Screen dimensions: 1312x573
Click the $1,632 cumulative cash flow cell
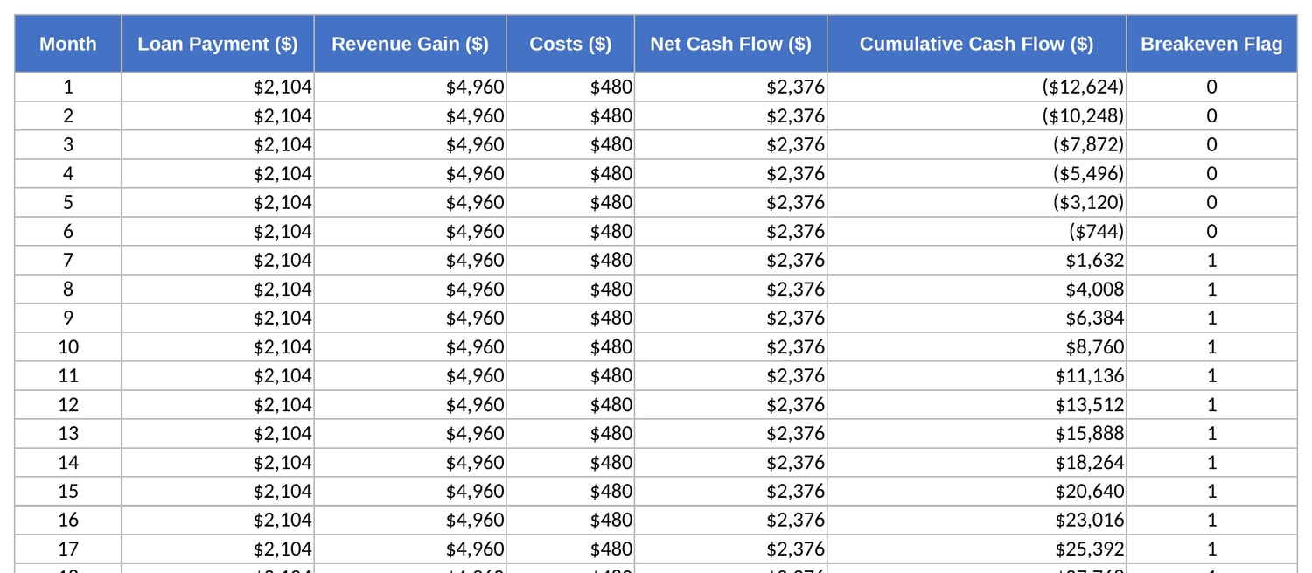tap(977, 260)
